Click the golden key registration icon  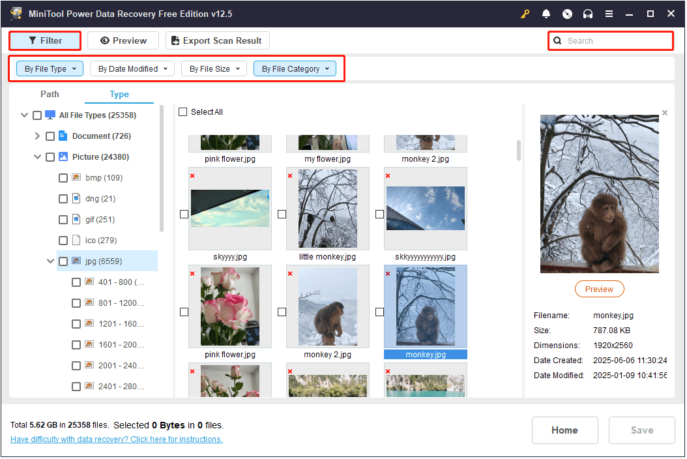525,13
